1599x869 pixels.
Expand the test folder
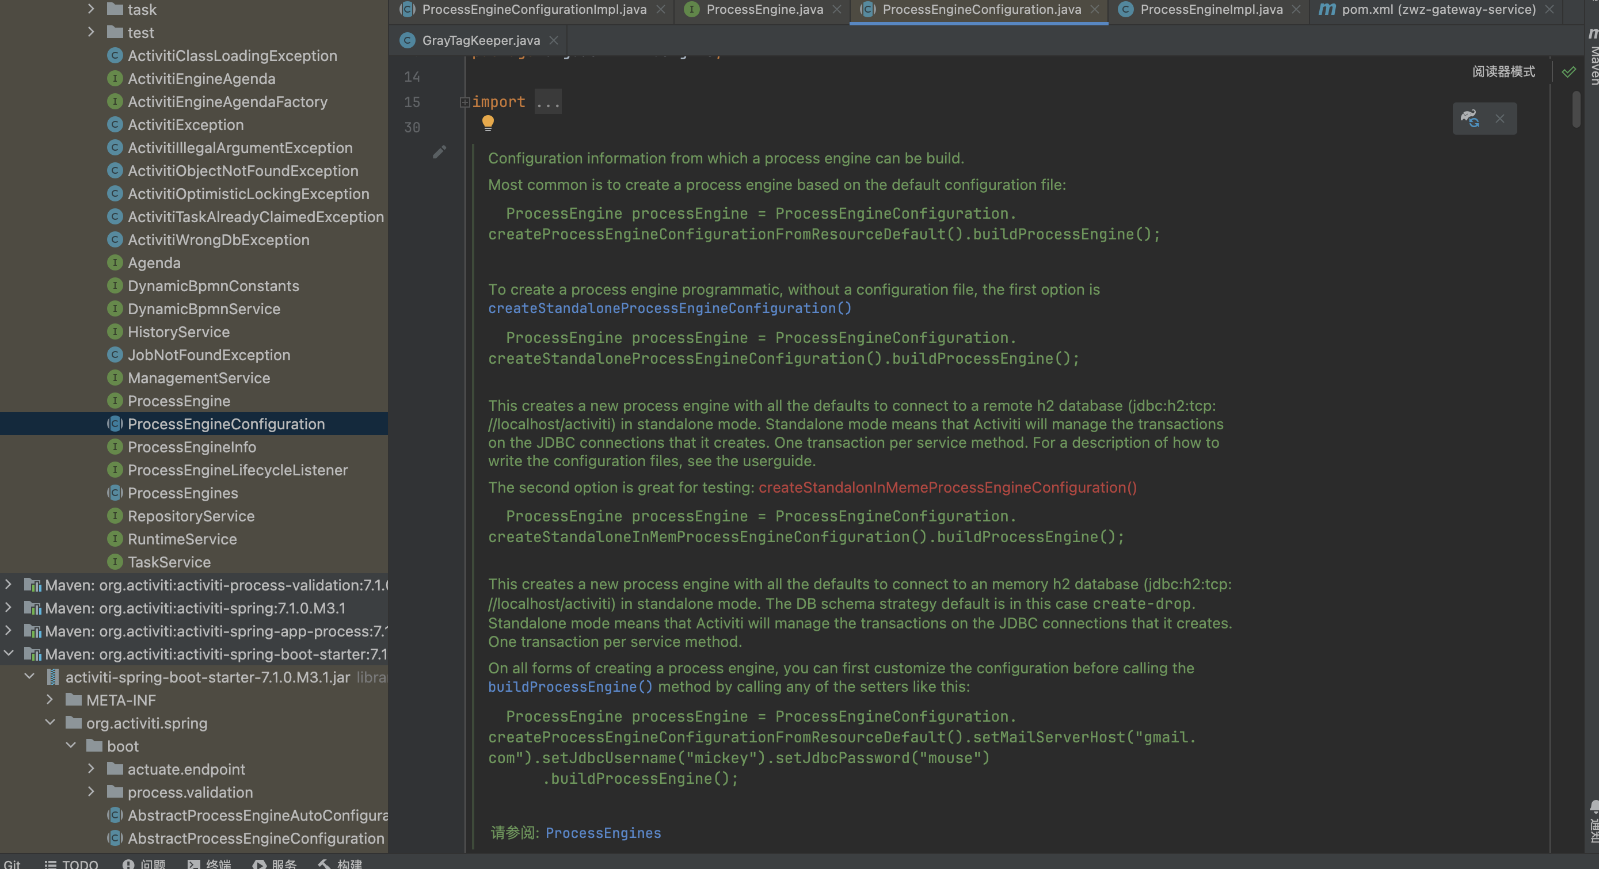click(92, 32)
